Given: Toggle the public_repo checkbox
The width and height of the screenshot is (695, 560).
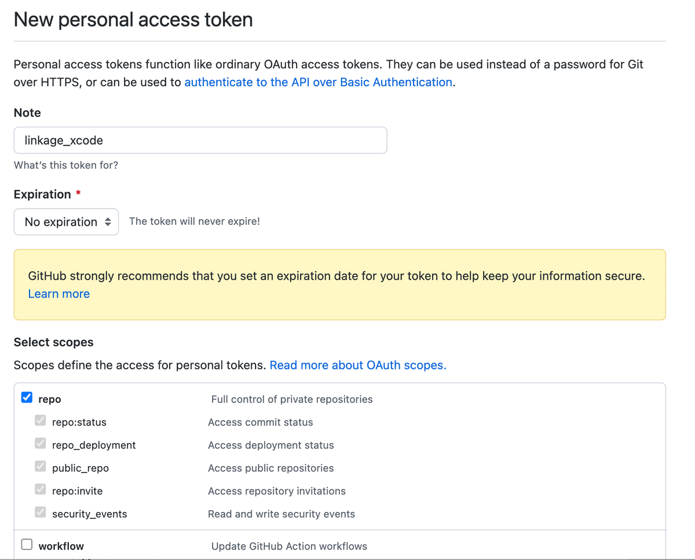Looking at the screenshot, I should tap(41, 467).
